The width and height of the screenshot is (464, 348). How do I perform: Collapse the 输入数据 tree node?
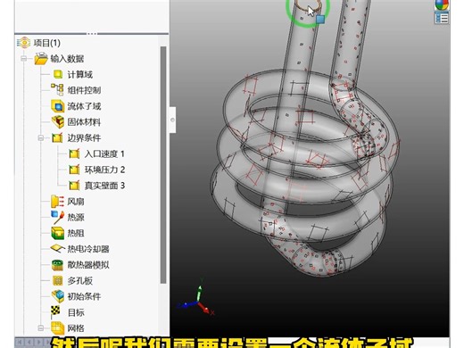pos(24,59)
